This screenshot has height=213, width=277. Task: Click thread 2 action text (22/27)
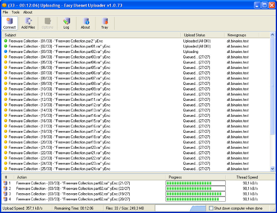tap(73, 189)
